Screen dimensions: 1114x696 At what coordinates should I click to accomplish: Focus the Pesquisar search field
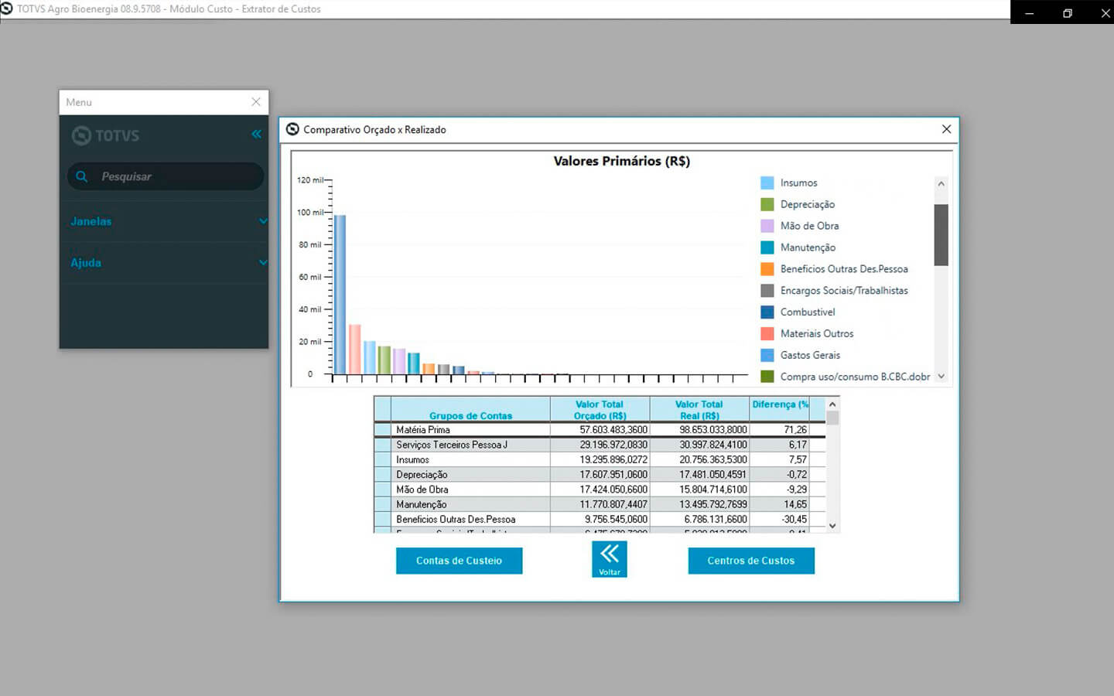174,176
